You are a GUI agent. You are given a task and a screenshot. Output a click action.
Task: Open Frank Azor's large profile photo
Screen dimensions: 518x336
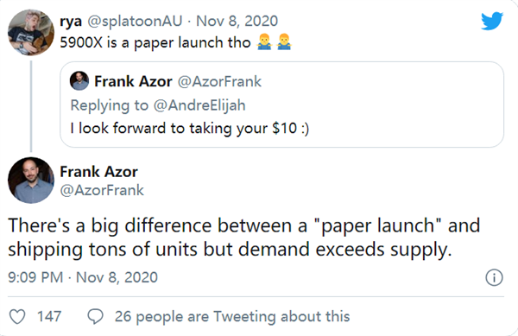click(x=31, y=180)
